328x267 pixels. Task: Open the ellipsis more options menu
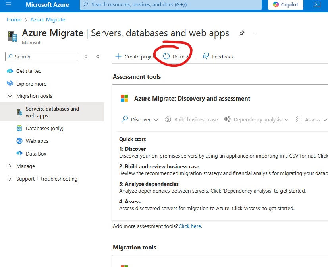pyautogui.click(x=255, y=33)
